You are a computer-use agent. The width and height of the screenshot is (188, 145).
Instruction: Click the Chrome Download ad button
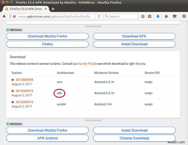pyautogui.click(x=134, y=138)
